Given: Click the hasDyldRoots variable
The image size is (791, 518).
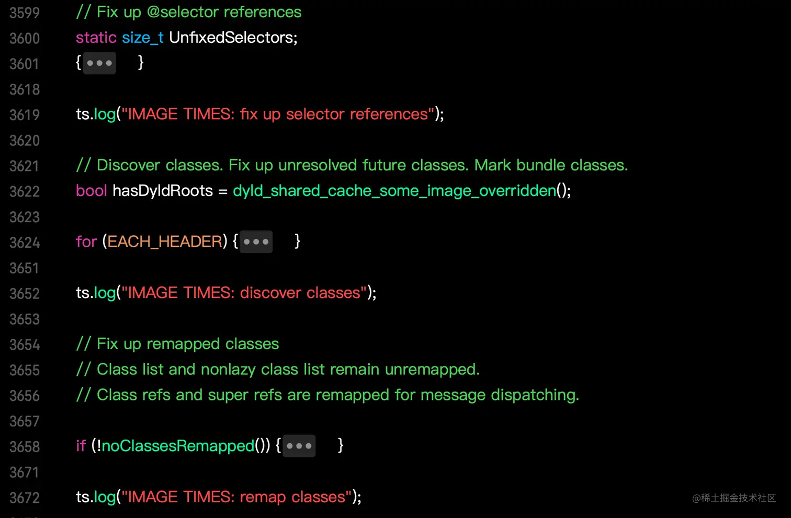Looking at the screenshot, I should (162, 191).
